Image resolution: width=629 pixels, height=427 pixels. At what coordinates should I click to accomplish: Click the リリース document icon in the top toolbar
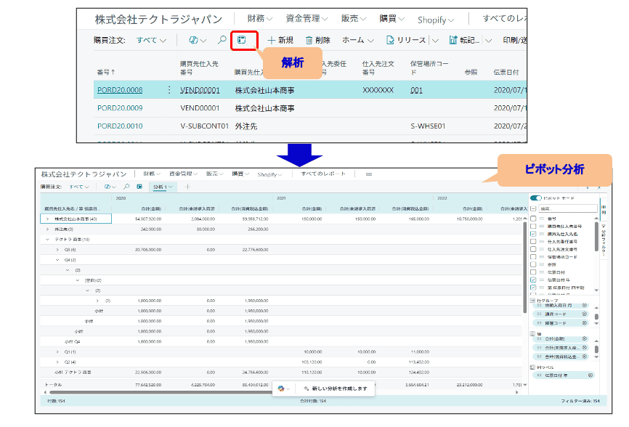(390, 40)
